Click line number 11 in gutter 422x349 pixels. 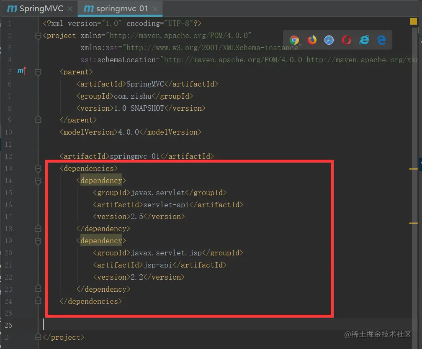point(8,144)
